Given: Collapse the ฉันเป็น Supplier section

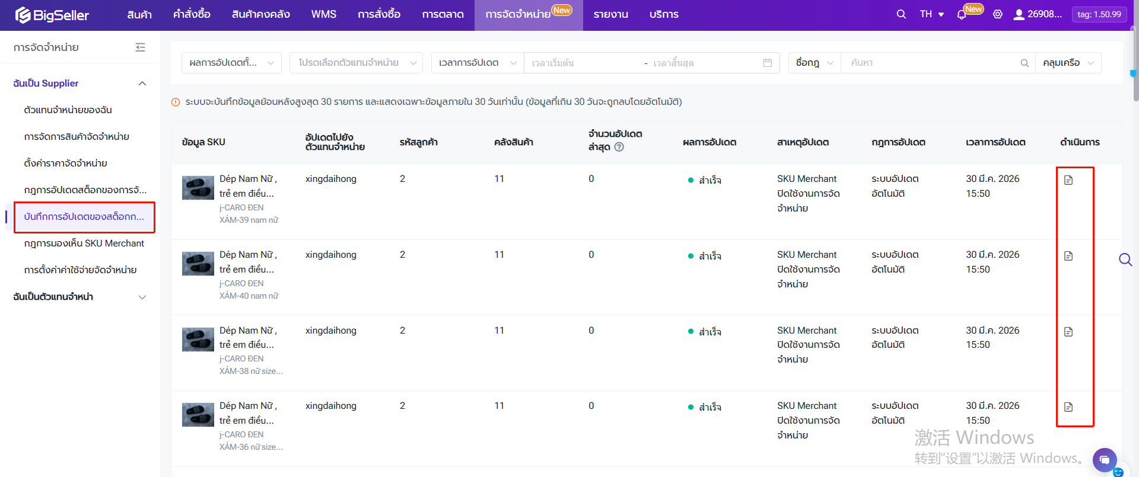Looking at the screenshot, I should point(142,84).
